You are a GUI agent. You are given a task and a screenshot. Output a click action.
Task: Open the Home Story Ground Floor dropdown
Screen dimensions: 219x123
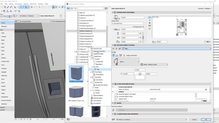128,24
